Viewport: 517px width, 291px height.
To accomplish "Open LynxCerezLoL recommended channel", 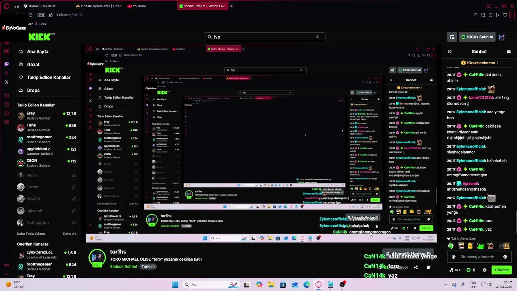I will point(46,255).
